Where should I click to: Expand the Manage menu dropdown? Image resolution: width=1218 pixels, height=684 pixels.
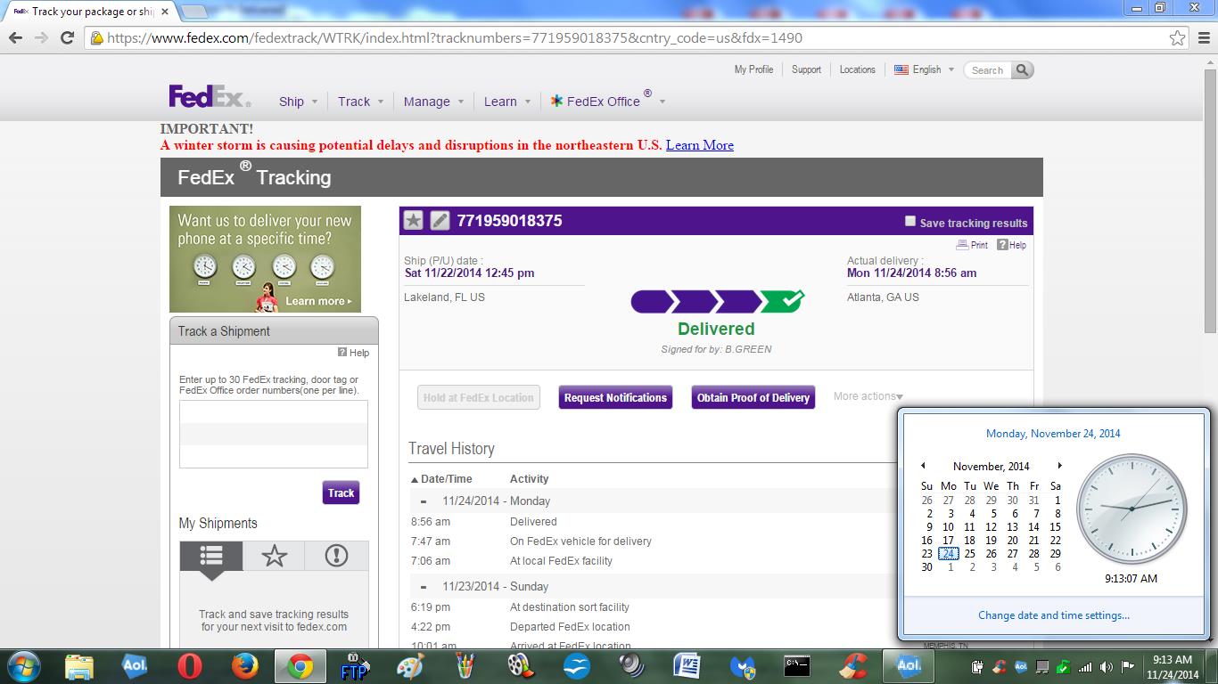pos(433,102)
